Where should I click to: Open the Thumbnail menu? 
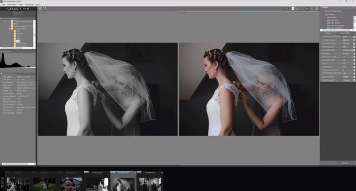click(29, 5)
